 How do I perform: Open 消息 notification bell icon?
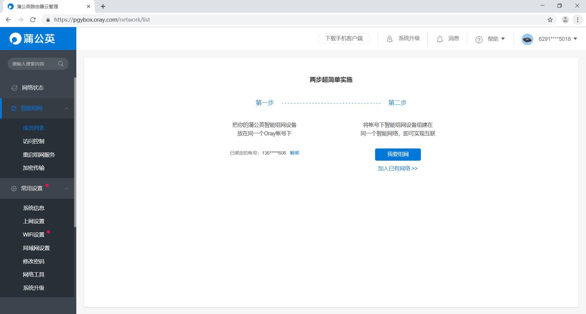(440, 39)
